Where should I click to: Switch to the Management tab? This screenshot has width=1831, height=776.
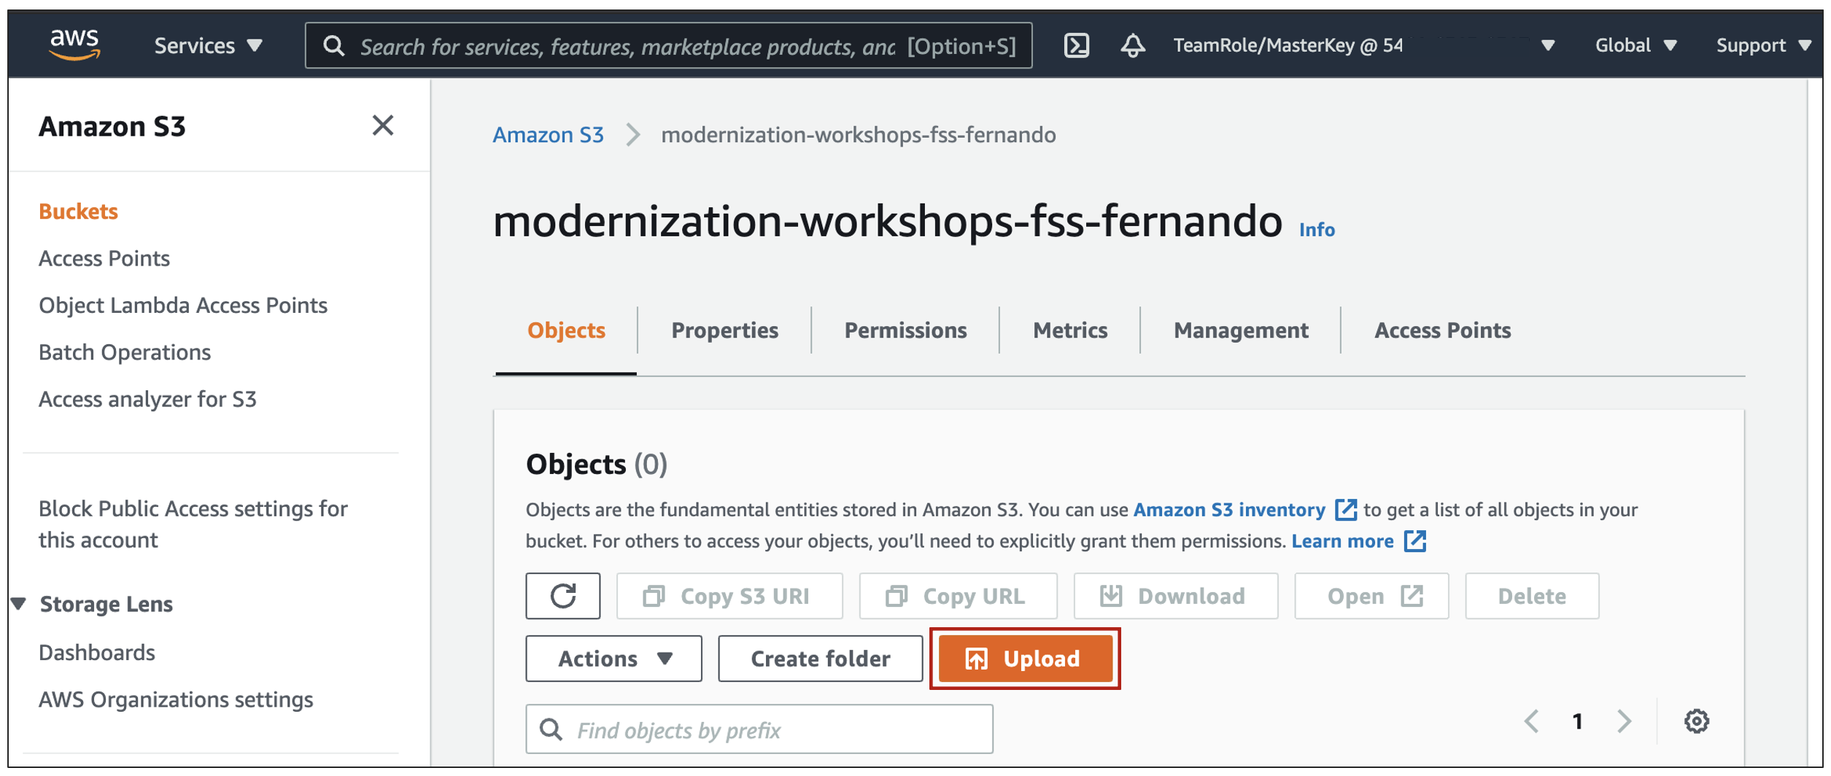click(x=1241, y=330)
